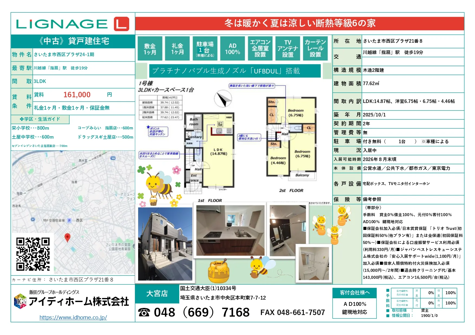Viewport: 475px width, 335px height.
Task: Open the QR code on the map
Action: (33, 254)
